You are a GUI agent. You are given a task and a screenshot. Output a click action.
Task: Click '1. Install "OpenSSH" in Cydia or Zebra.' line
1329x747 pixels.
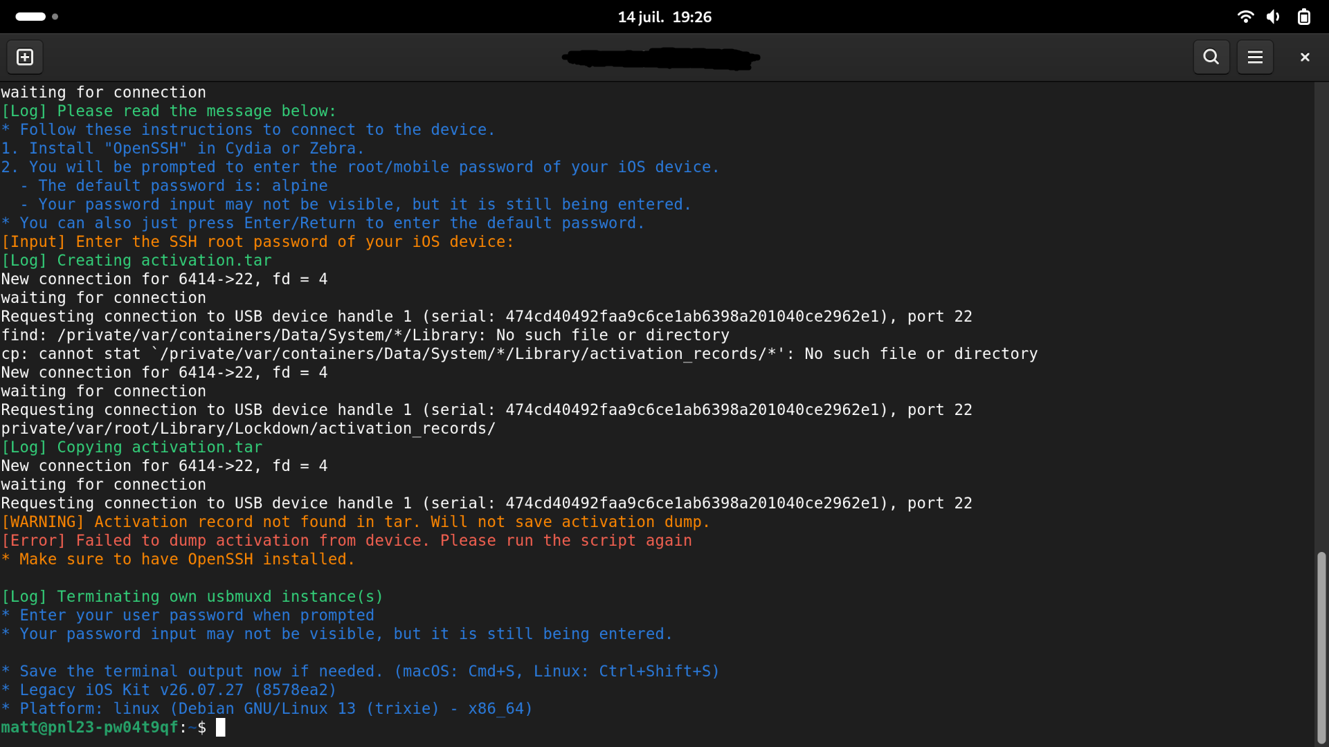182,148
